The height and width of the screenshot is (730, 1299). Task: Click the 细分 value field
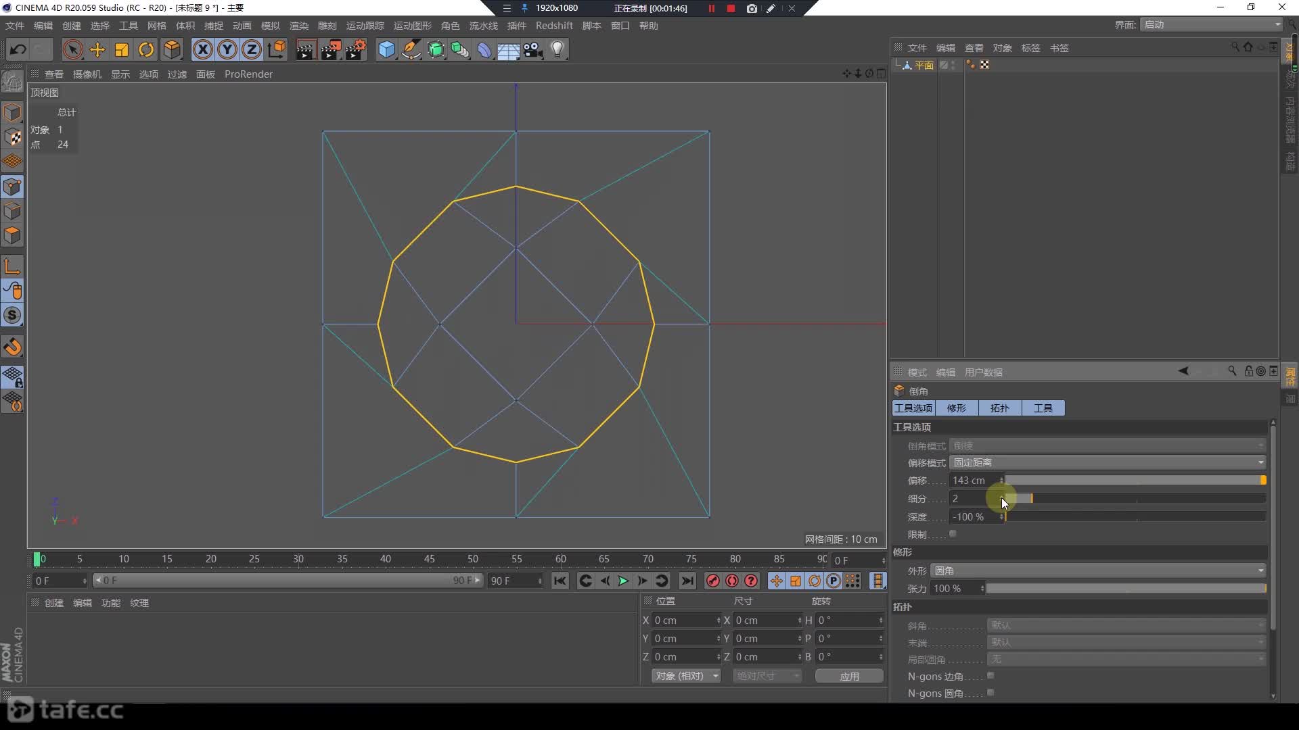[974, 498]
